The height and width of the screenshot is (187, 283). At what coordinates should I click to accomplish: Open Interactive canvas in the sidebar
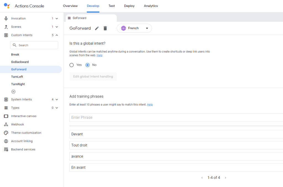pyautogui.click(x=23, y=116)
